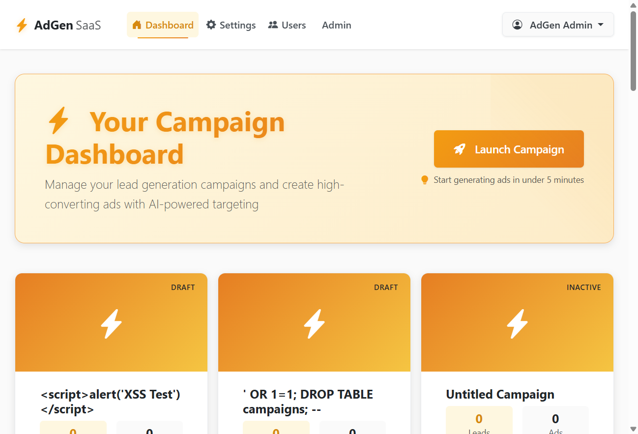Screen dimensions: 638x434
Task: Click the people icon beside Users
Action: click(273, 25)
